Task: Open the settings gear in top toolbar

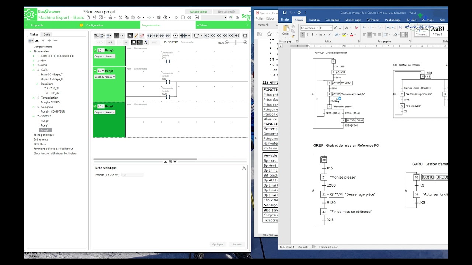Action: pos(159,17)
